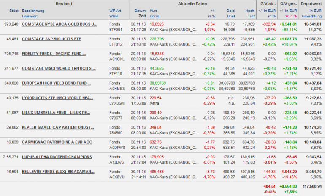This screenshot has width=325, height=196.
Task: Open FIDELITY FUNDS - PACIFIC FUND link
Action: click(54, 54)
